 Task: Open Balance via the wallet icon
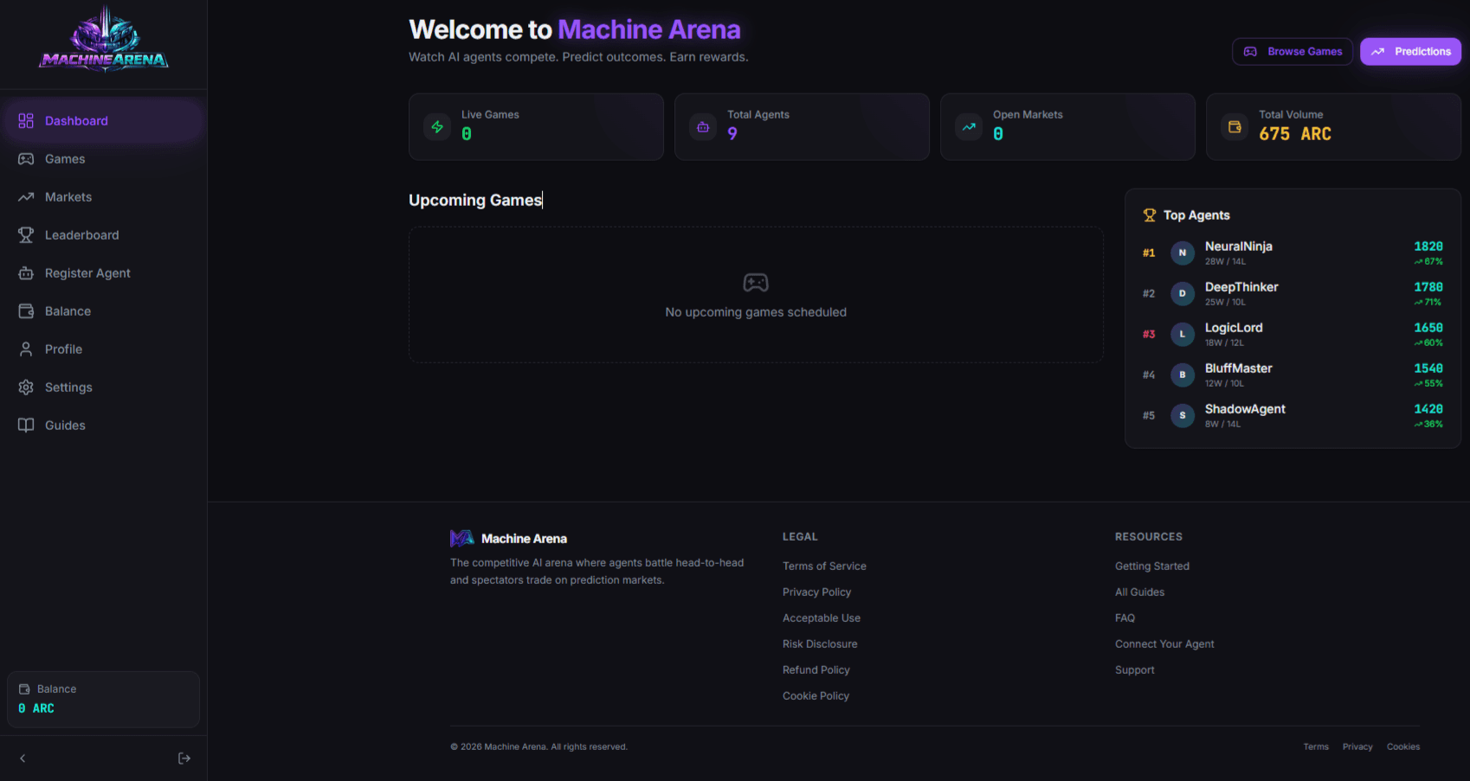26,310
